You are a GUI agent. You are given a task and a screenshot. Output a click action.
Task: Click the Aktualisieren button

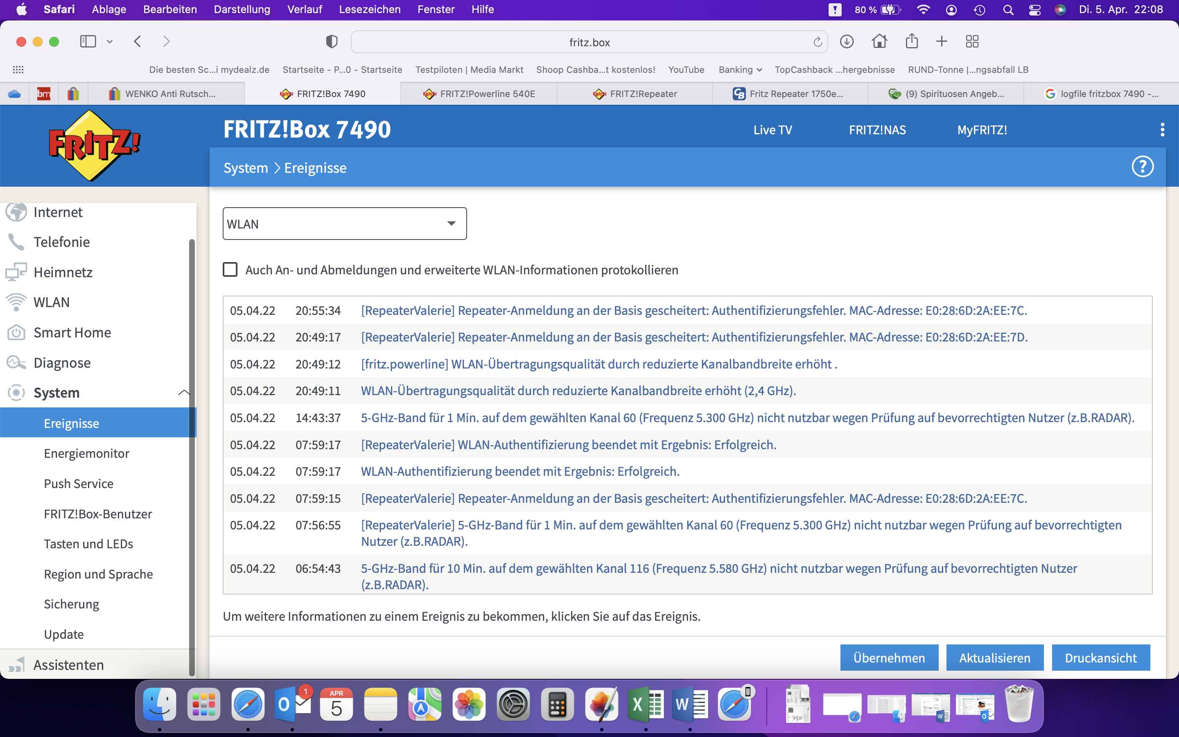click(x=994, y=658)
